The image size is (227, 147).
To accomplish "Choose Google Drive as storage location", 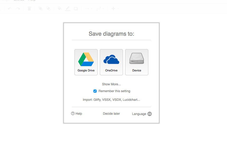I will 86,62.
